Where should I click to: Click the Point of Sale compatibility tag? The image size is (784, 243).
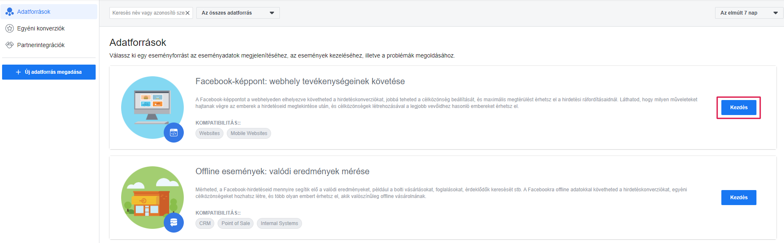[x=236, y=223]
